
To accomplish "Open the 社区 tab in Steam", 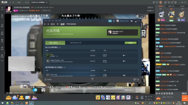I will pyautogui.click(x=63, y=24).
